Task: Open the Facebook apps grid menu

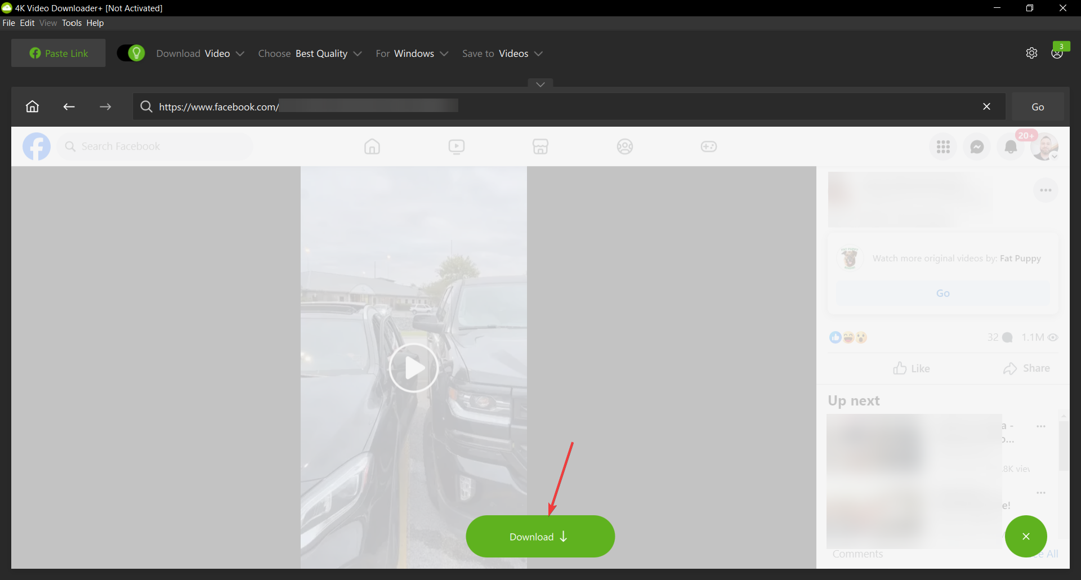Action: pos(942,146)
